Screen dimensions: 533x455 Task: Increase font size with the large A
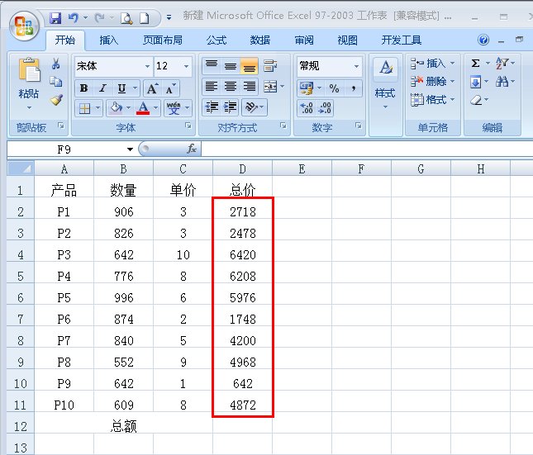click(151, 88)
